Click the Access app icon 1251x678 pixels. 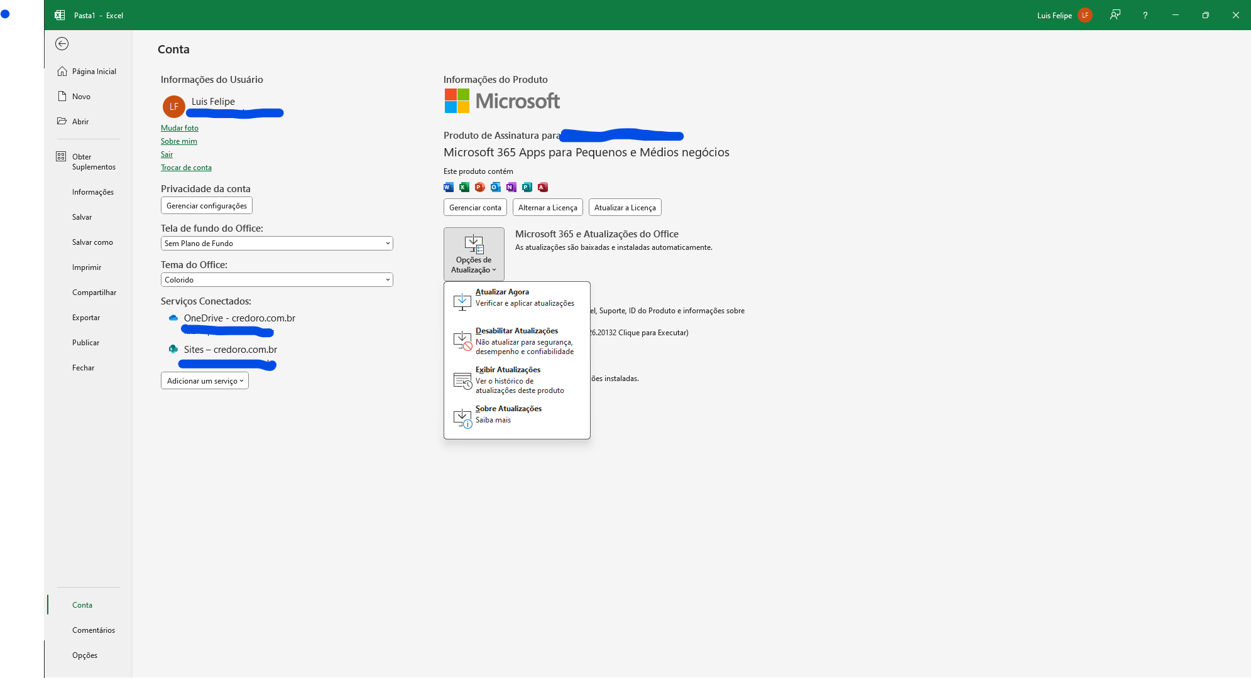point(543,187)
